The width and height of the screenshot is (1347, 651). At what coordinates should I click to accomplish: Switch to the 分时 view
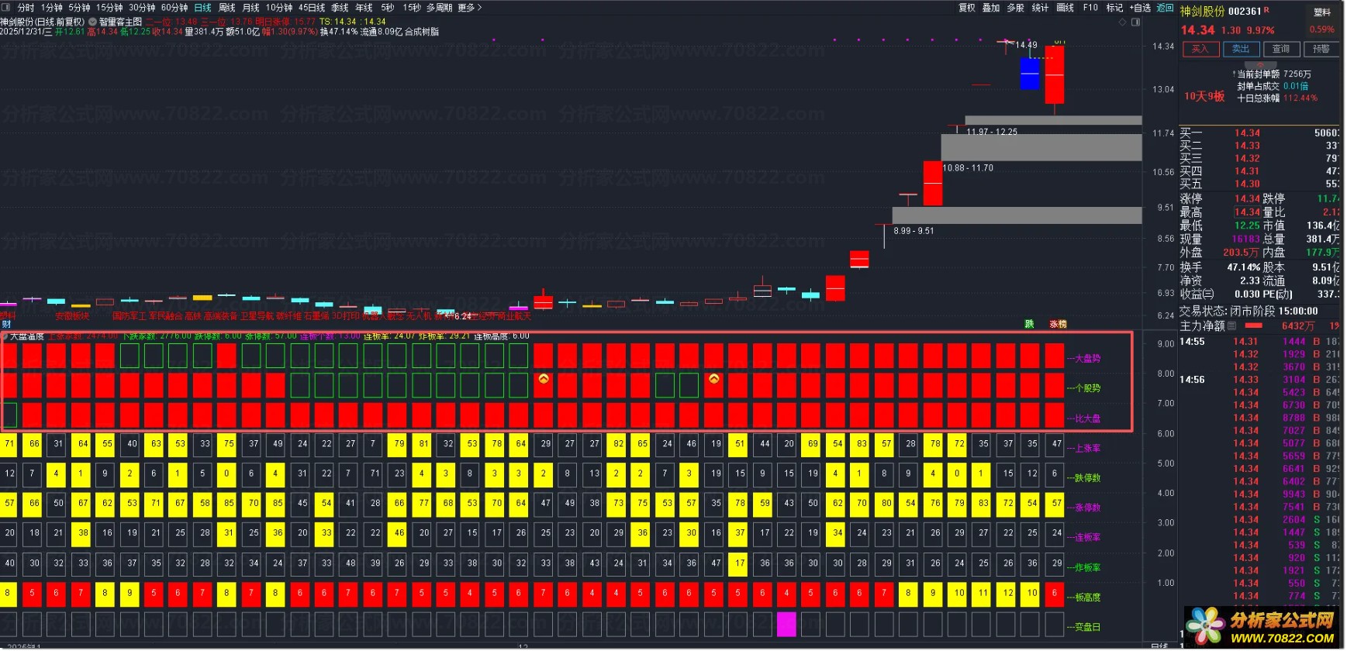point(26,7)
